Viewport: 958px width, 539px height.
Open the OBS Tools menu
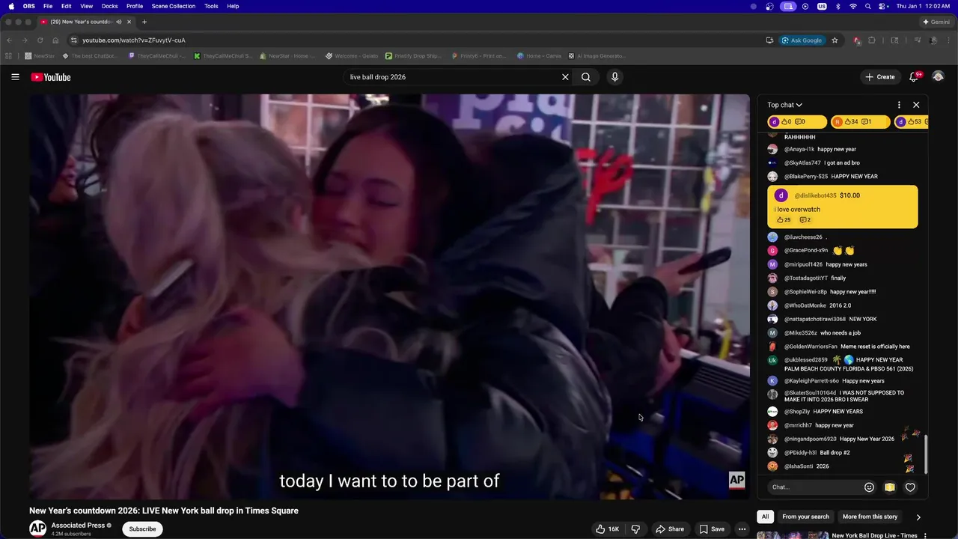[x=211, y=6]
